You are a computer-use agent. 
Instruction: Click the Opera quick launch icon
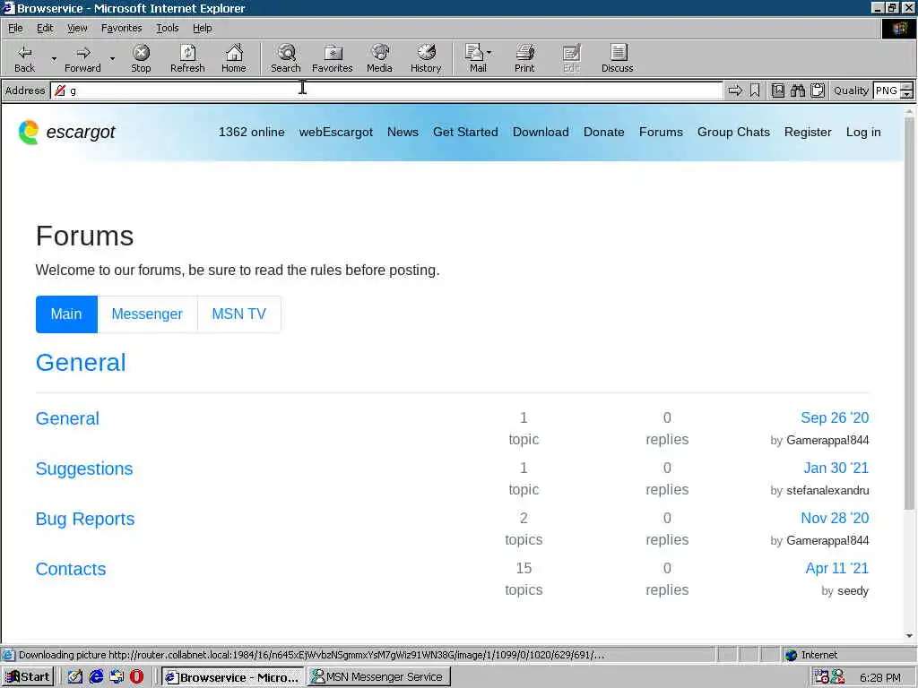[x=136, y=677]
